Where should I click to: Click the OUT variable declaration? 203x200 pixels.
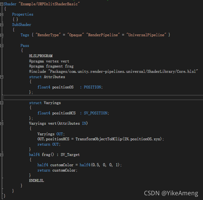click(60, 134)
